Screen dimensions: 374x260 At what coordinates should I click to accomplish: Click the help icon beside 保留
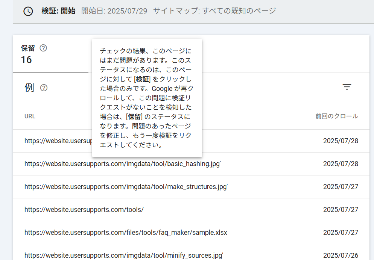coord(43,48)
